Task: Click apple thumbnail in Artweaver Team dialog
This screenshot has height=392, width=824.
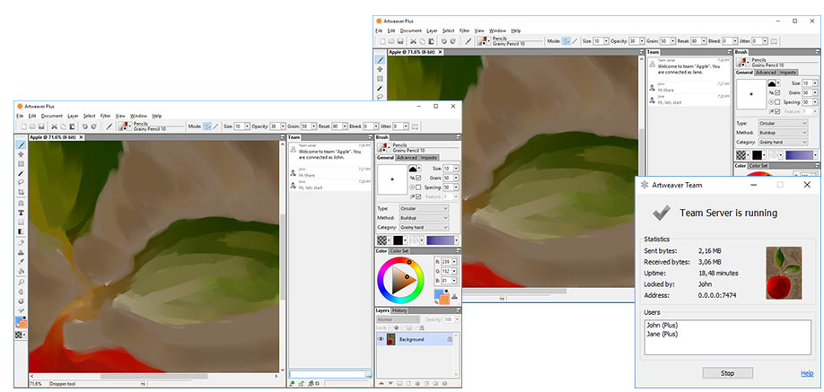Action: coord(785,274)
